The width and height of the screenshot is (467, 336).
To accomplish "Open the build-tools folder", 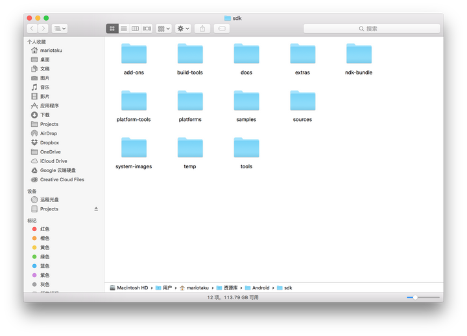I will pyautogui.click(x=190, y=54).
